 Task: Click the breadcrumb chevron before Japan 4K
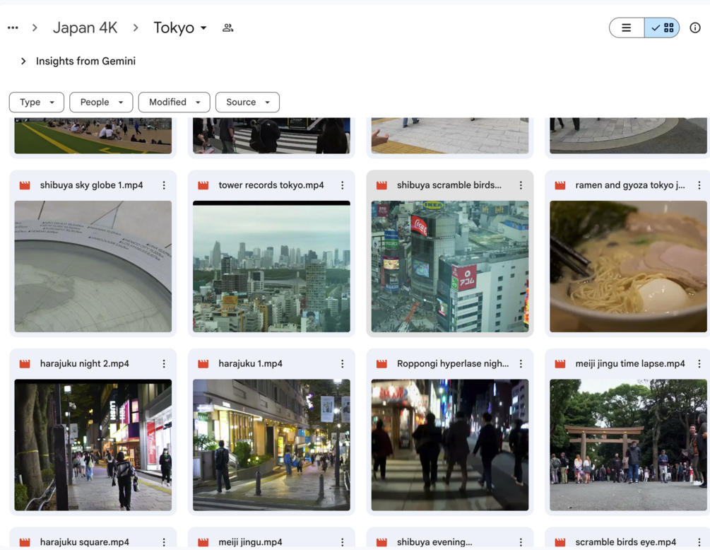pyautogui.click(x=35, y=28)
